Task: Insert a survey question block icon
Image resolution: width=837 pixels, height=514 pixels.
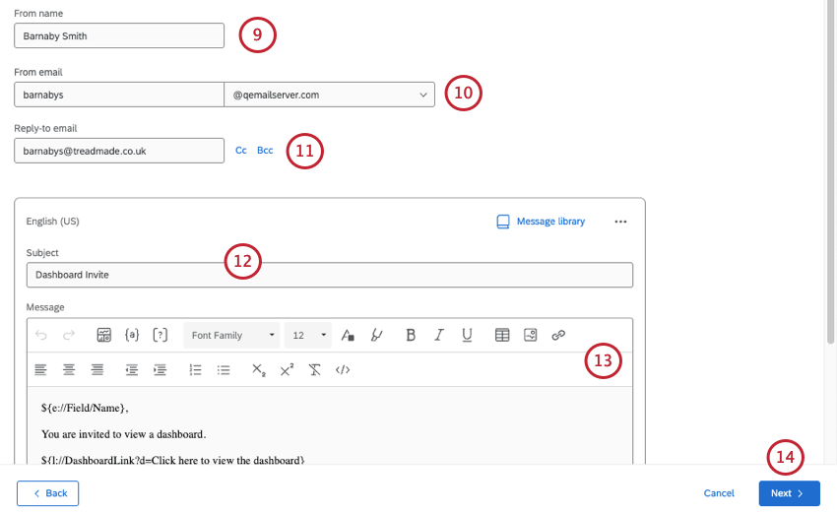Action: tap(104, 335)
